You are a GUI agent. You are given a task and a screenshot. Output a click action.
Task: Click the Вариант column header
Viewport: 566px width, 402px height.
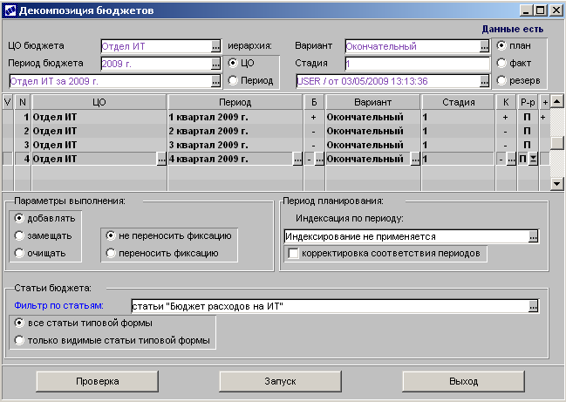coord(373,102)
